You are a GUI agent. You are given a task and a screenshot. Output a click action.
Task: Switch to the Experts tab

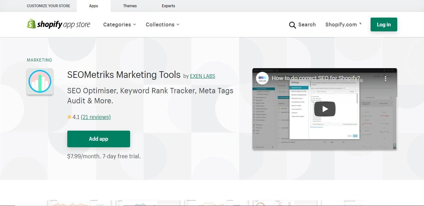point(168,6)
